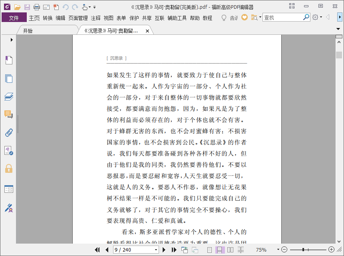Jump to the last page

click(x=174, y=250)
